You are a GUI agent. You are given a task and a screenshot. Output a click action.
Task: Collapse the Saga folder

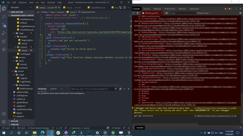(x=21, y=33)
